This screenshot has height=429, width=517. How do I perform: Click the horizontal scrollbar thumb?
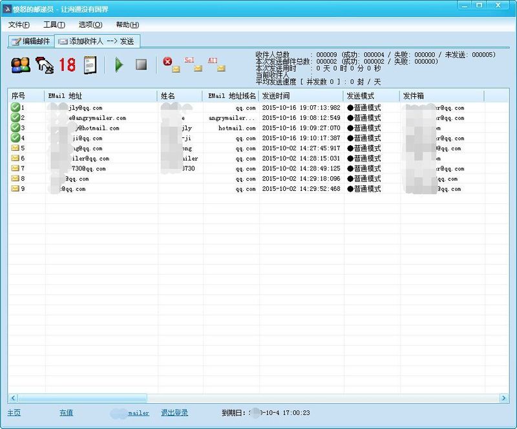pos(82,398)
